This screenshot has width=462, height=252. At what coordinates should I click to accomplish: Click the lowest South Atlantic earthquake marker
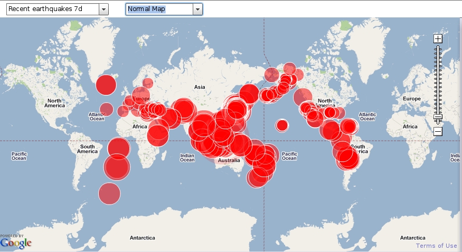click(109, 193)
